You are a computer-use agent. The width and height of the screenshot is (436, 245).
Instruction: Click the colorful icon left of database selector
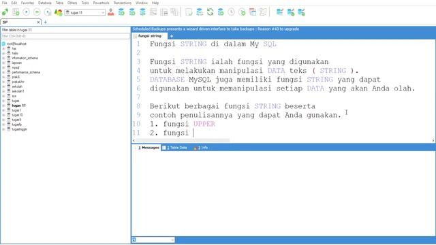click(58, 12)
